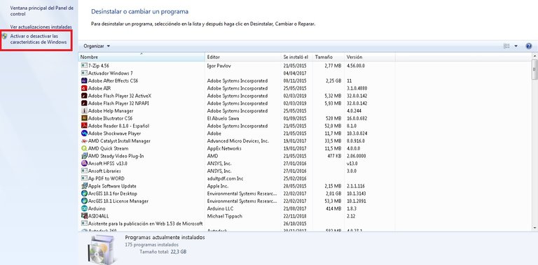Image resolution: width=538 pixels, height=265 pixels.
Task: Click the Arduino program icon
Action: [84, 208]
